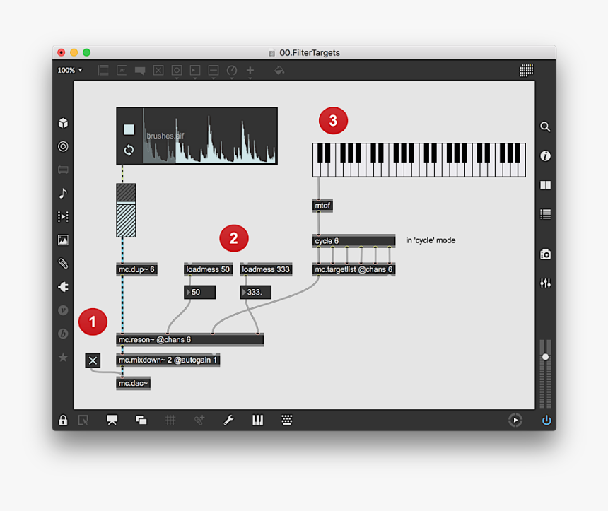Screen dimensions: 608x511
Task: Click the speaker icon in left sidebar
Action: [63, 287]
